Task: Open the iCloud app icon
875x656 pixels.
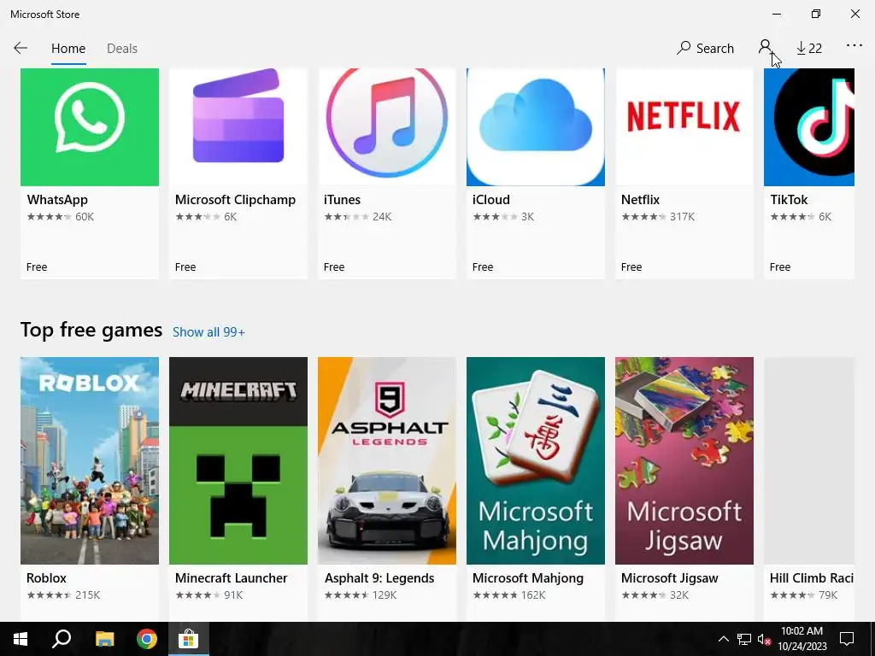Action: click(536, 127)
